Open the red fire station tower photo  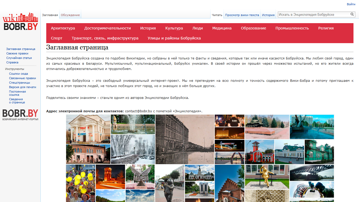(260, 152)
